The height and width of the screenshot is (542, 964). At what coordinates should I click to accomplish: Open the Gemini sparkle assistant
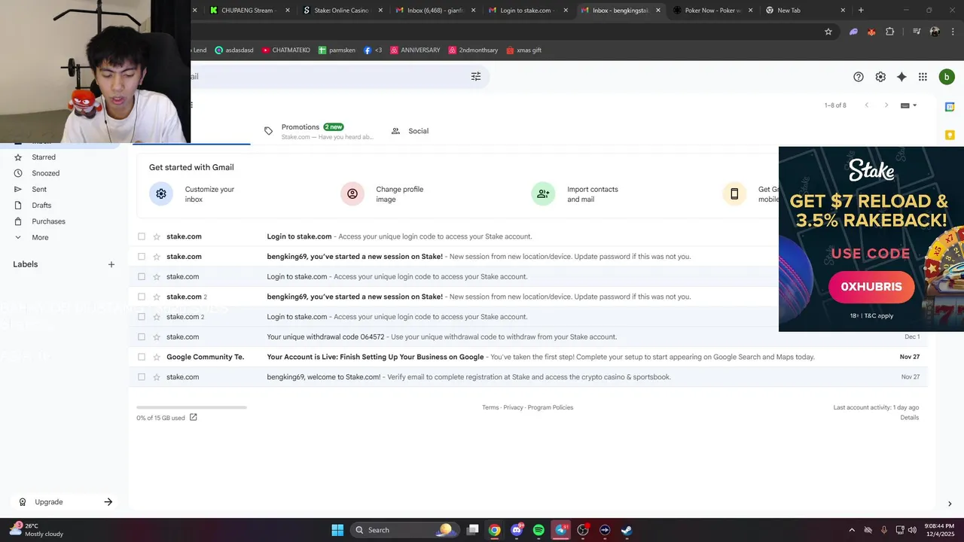click(901, 77)
